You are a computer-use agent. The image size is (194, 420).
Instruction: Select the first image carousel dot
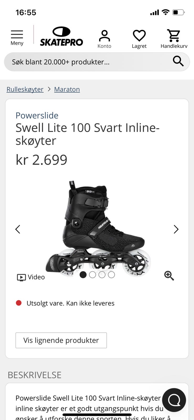click(x=83, y=275)
